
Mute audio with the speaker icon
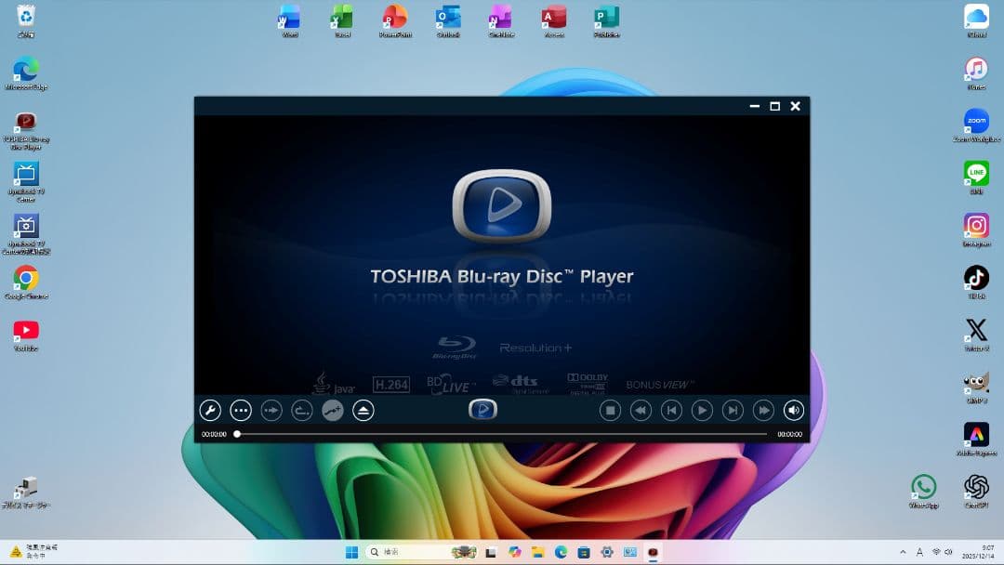pyautogui.click(x=793, y=410)
